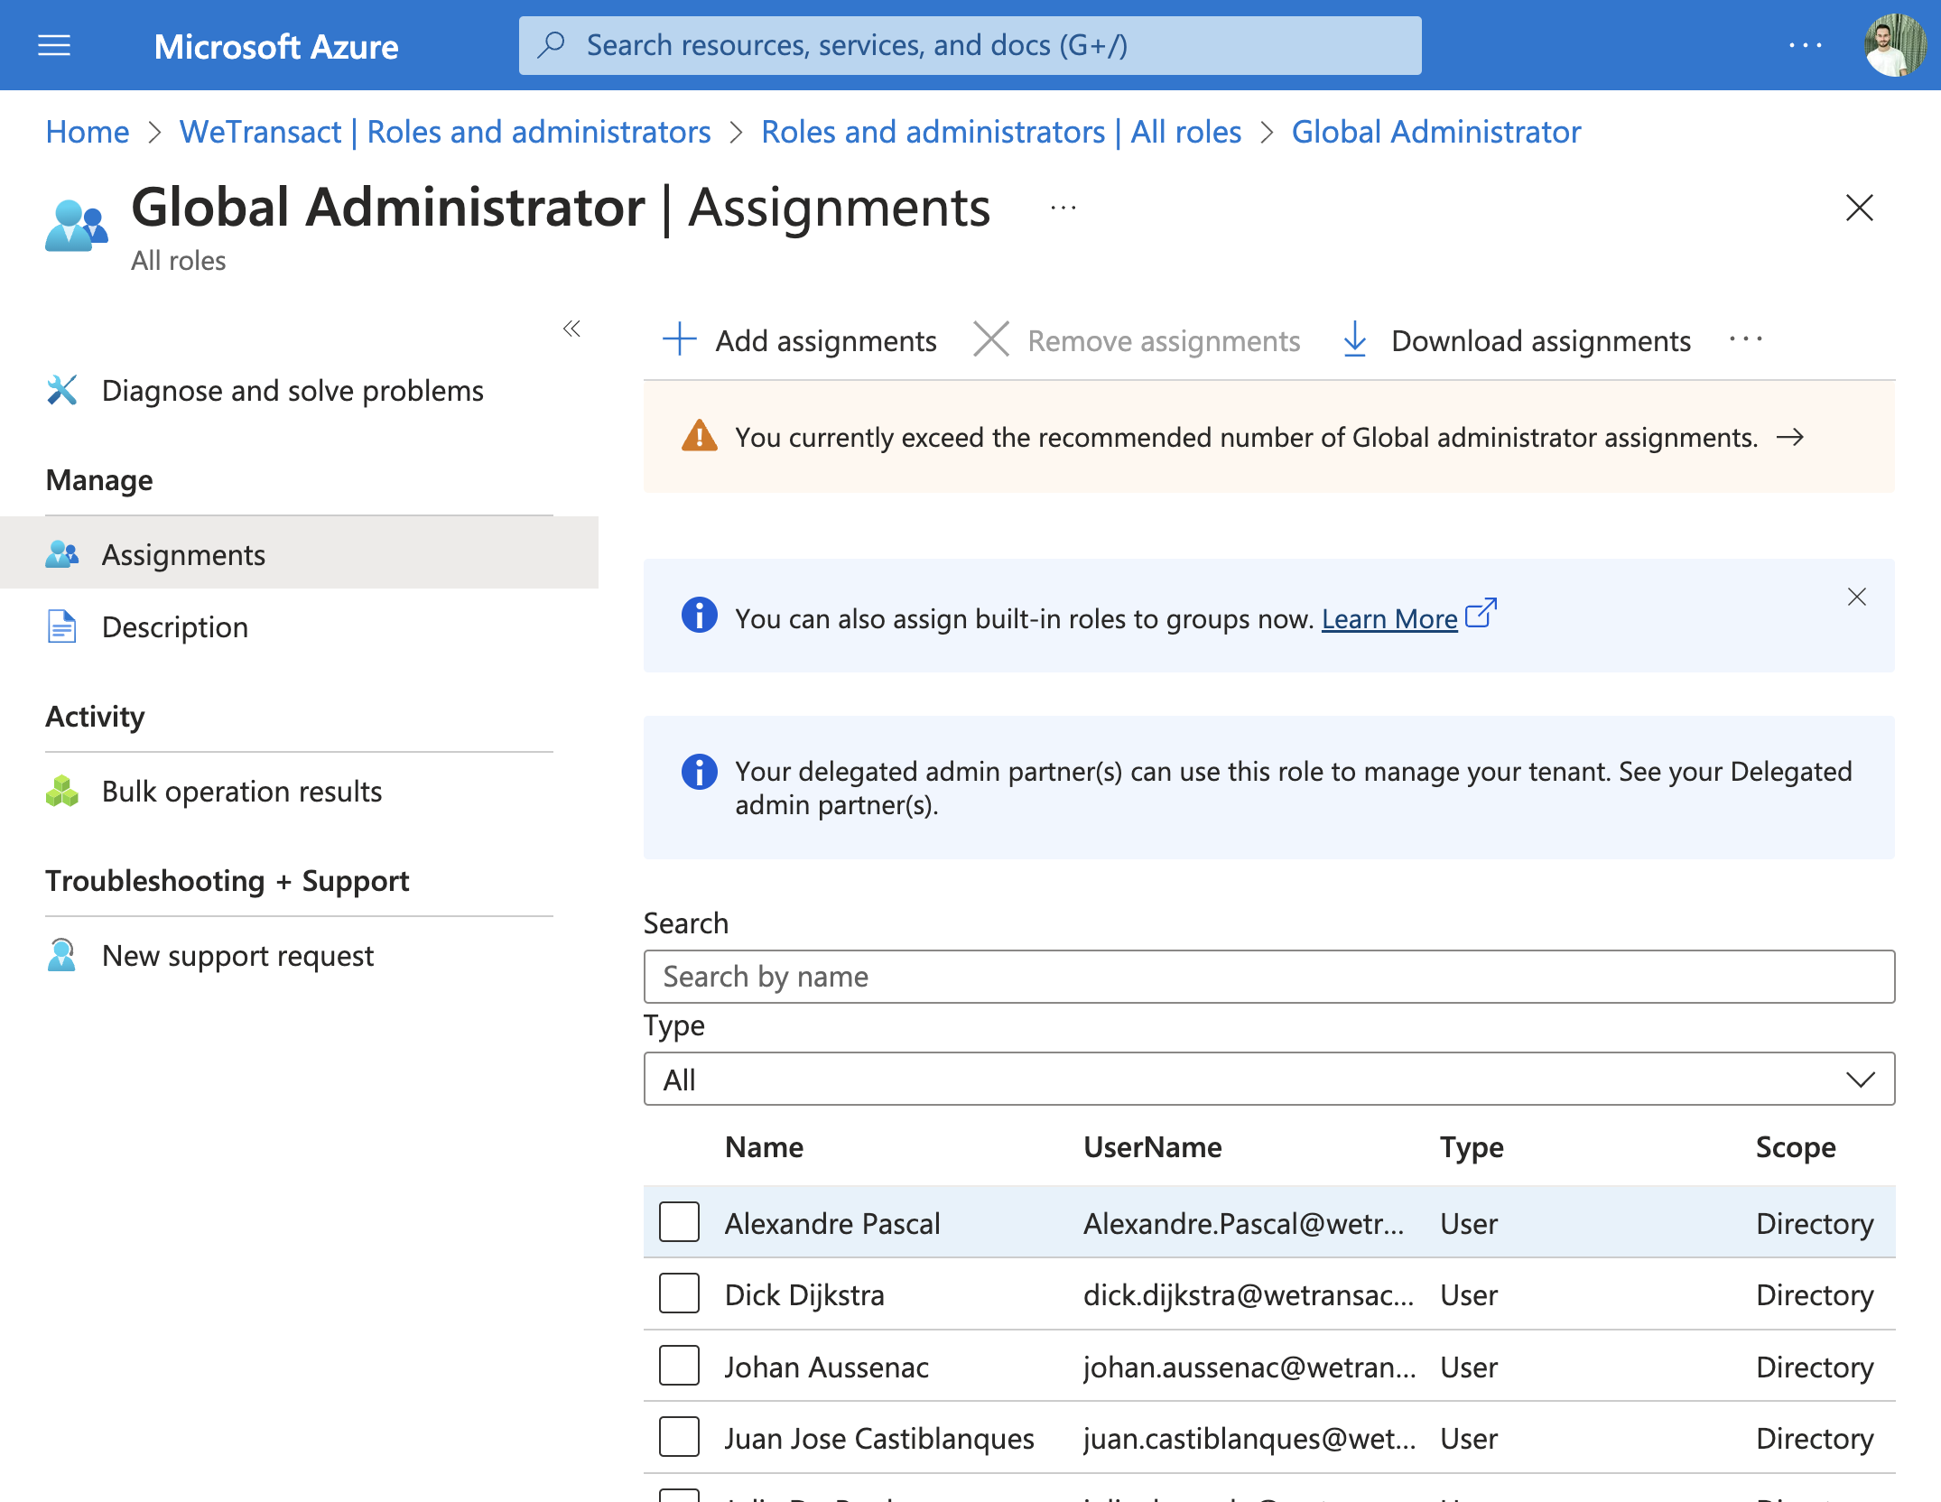
Task: Close the Global Administrator blade
Action: pyautogui.click(x=1860, y=208)
